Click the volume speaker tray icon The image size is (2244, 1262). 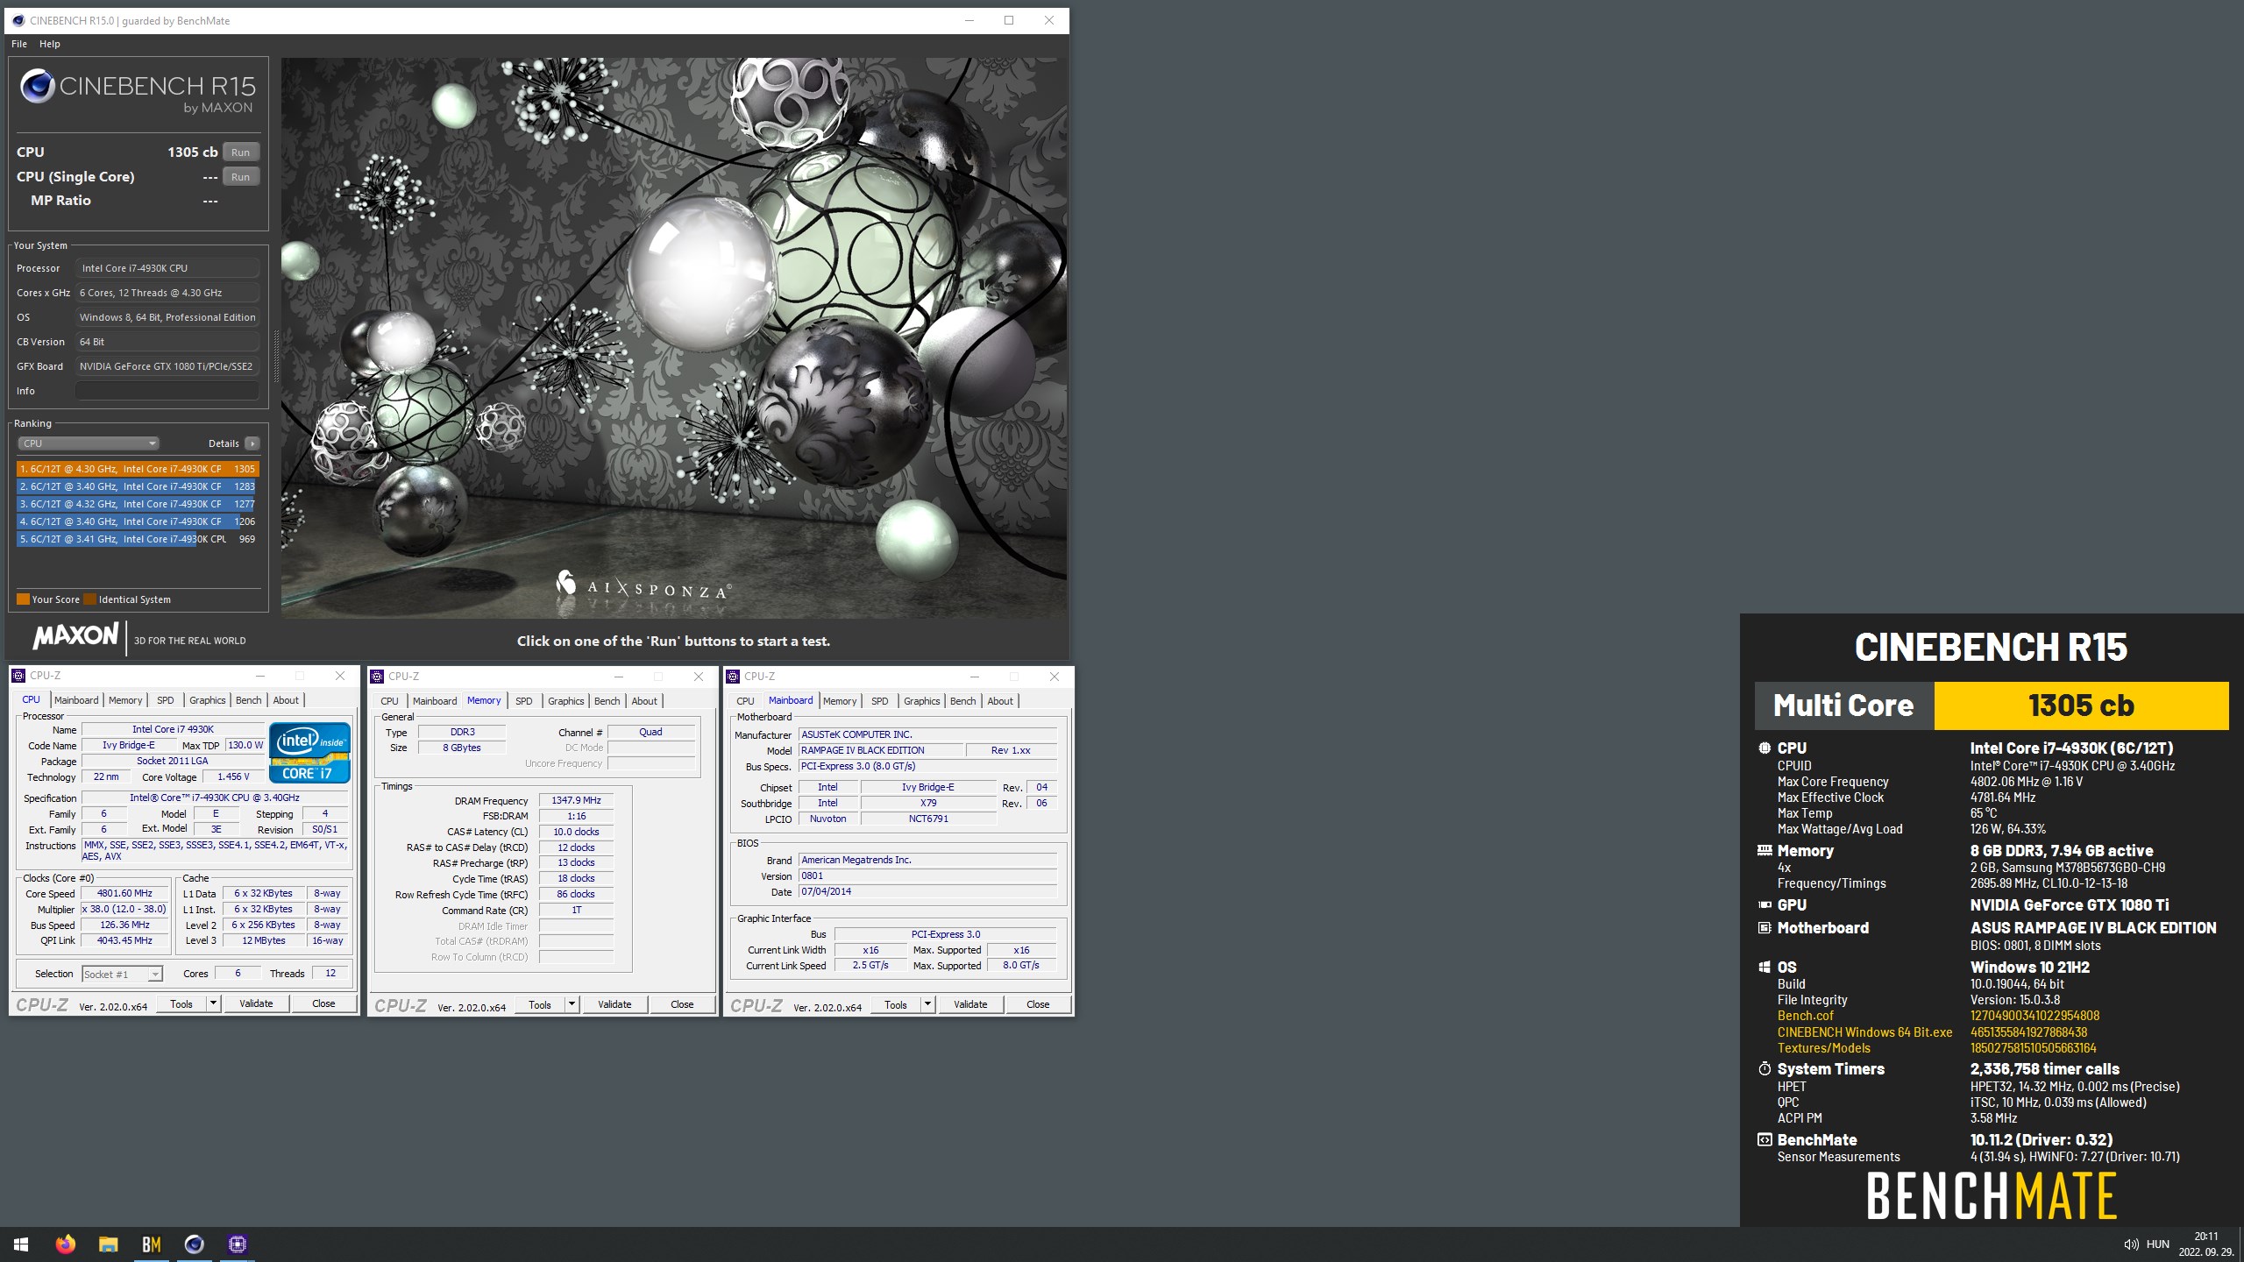(x=2130, y=1244)
